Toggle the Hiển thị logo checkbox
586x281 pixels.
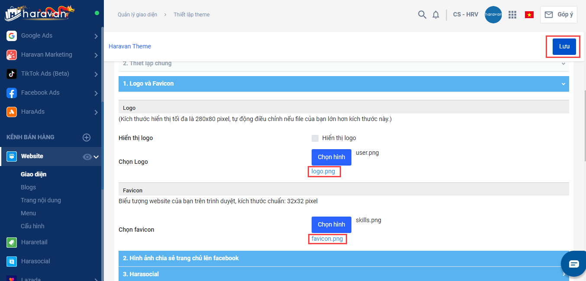315,138
